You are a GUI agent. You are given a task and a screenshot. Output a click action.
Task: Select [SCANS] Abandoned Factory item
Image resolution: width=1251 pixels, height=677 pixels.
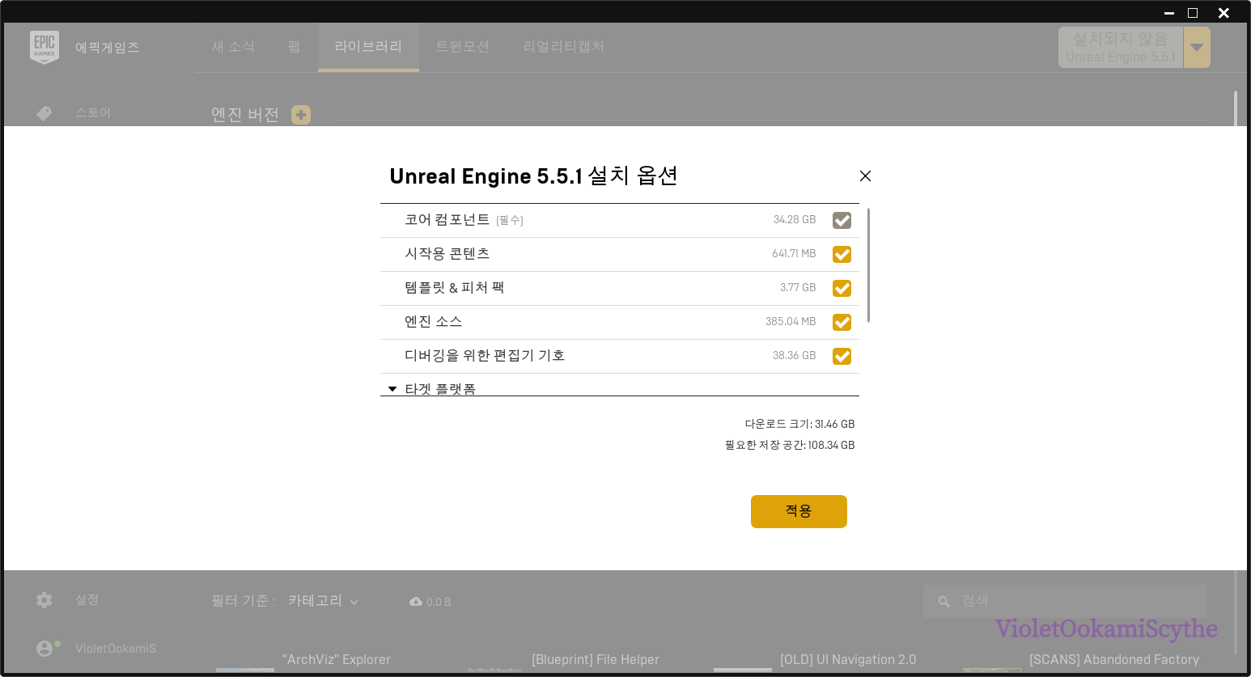(1114, 660)
